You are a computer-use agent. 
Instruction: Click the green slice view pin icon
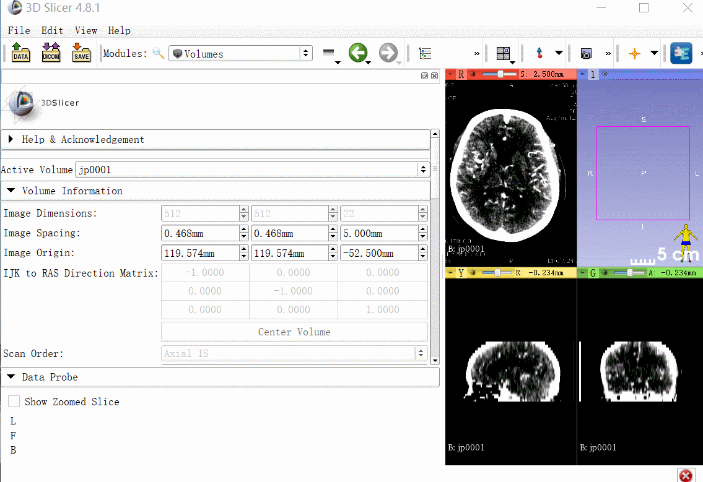[x=582, y=272]
